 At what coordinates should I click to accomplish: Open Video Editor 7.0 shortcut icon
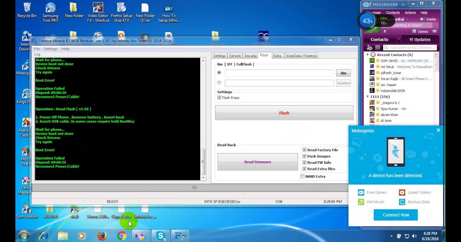(98, 12)
